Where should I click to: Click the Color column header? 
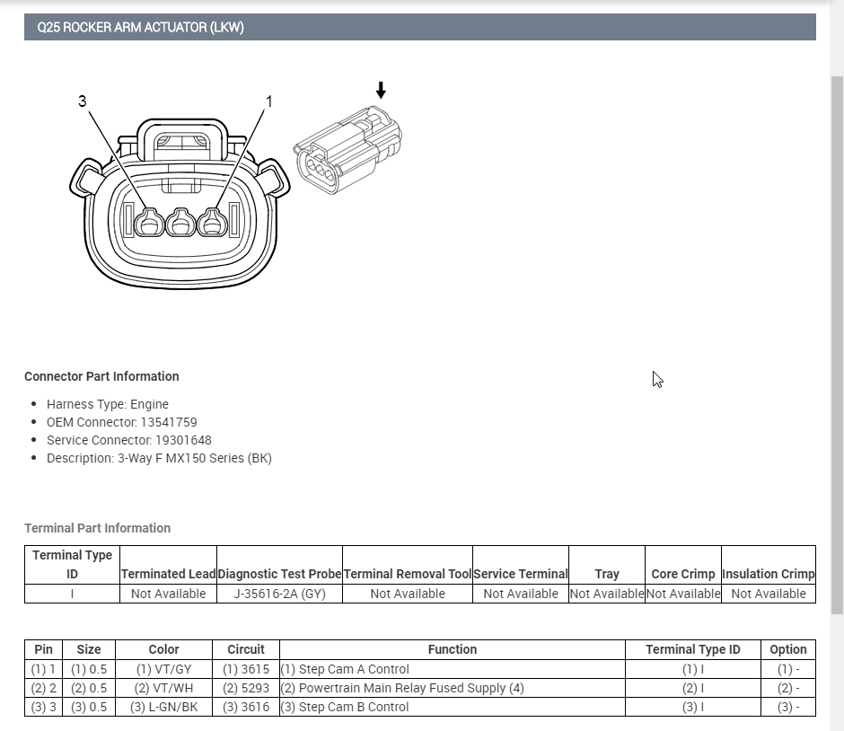[163, 649]
